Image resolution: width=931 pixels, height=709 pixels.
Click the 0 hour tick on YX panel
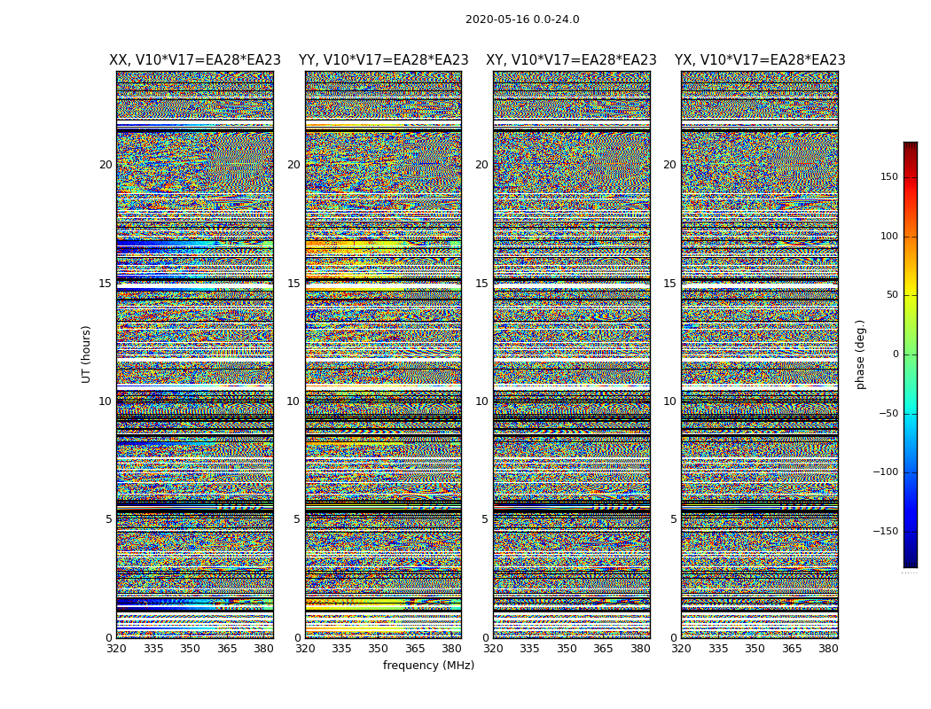(673, 638)
